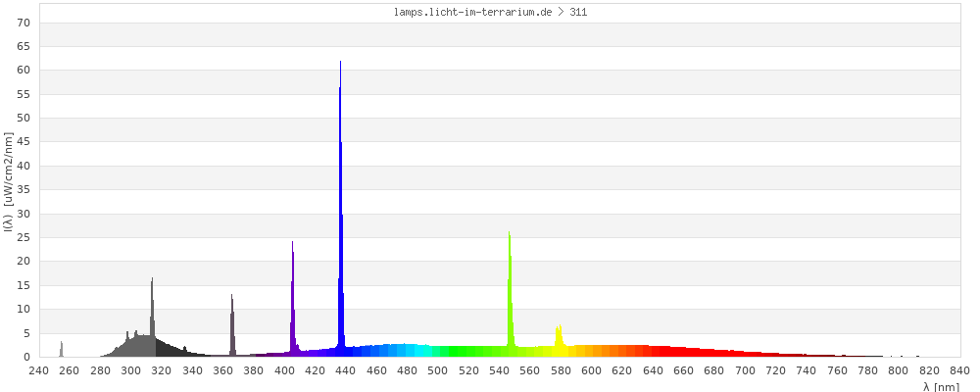This screenshot has width=980, height=392.
Task: Click the red spectrum band near 660 nm
Action: click(x=684, y=352)
